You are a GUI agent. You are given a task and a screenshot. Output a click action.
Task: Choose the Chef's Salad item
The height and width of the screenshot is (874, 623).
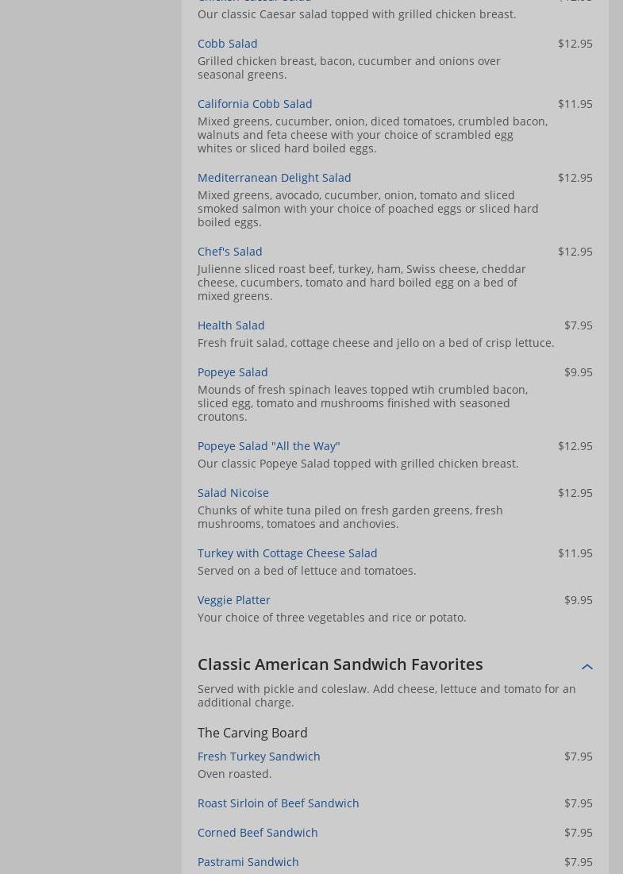(x=229, y=252)
